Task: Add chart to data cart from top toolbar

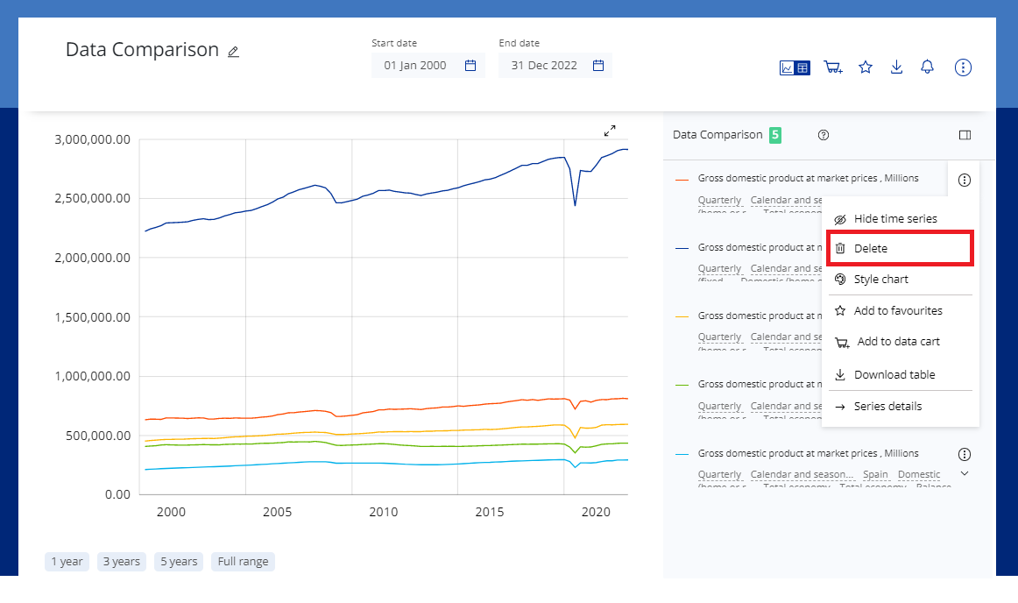Action: coord(832,67)
